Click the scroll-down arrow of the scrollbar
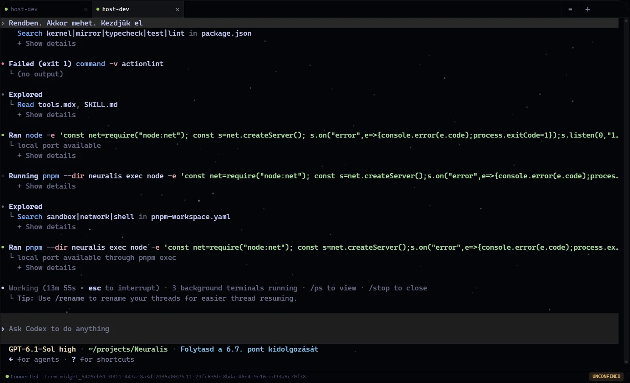The image size is (630, 383). tap(626, 362)
